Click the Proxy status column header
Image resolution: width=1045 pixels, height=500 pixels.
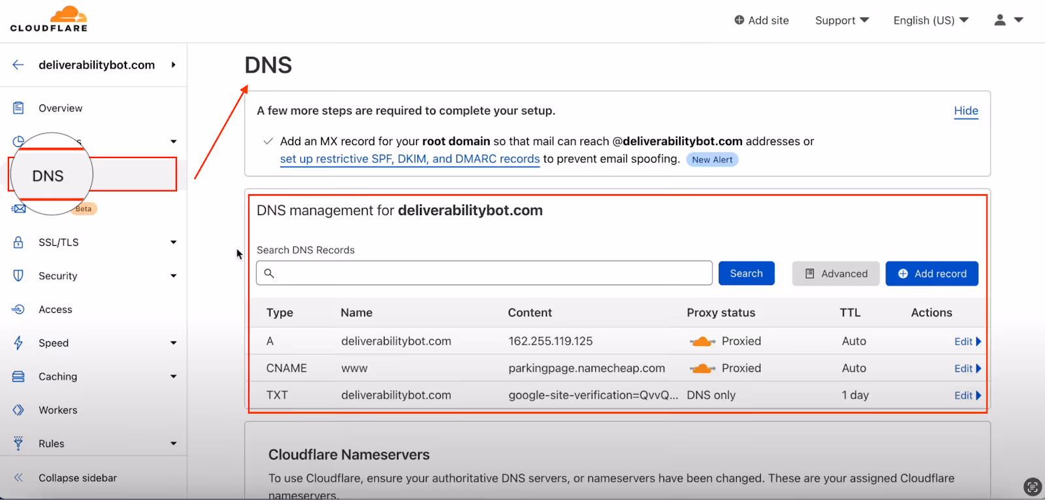pos(721,312)
